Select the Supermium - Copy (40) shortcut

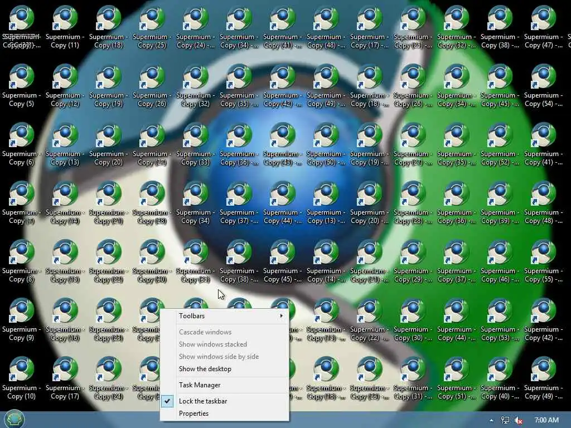pos(500,379)
